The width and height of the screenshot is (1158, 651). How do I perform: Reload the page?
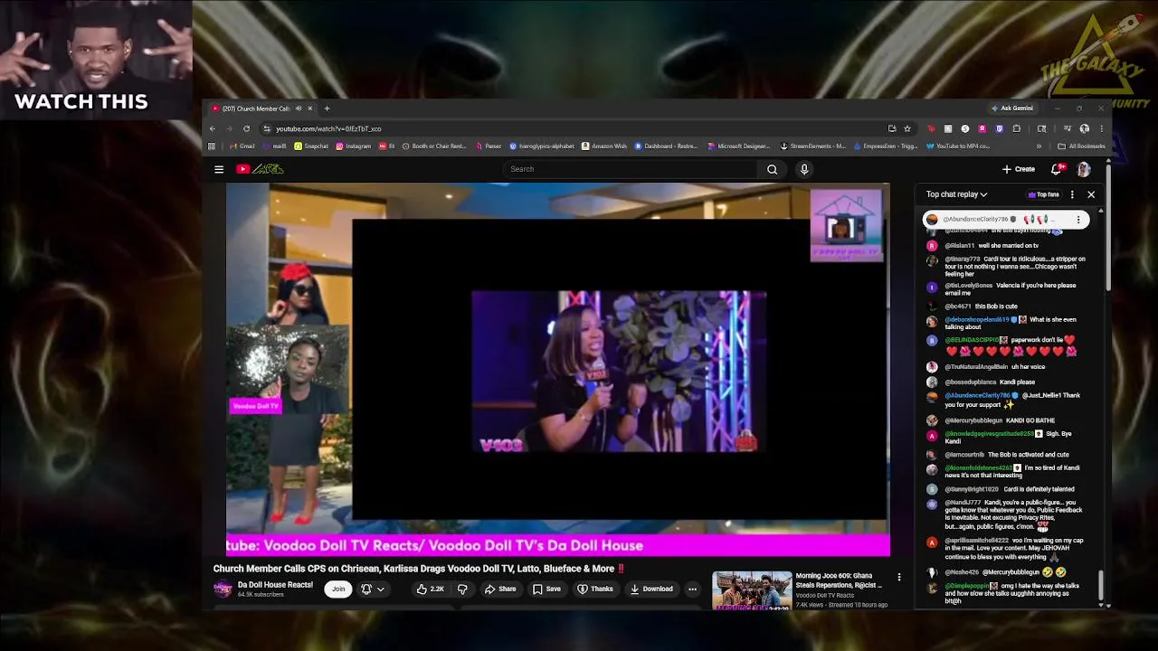(246, 128)
